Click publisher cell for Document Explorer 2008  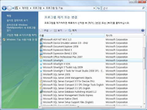coord(117,46)
